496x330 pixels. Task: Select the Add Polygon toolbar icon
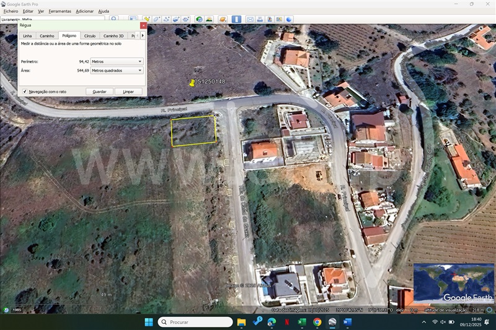tap(157, 19)
